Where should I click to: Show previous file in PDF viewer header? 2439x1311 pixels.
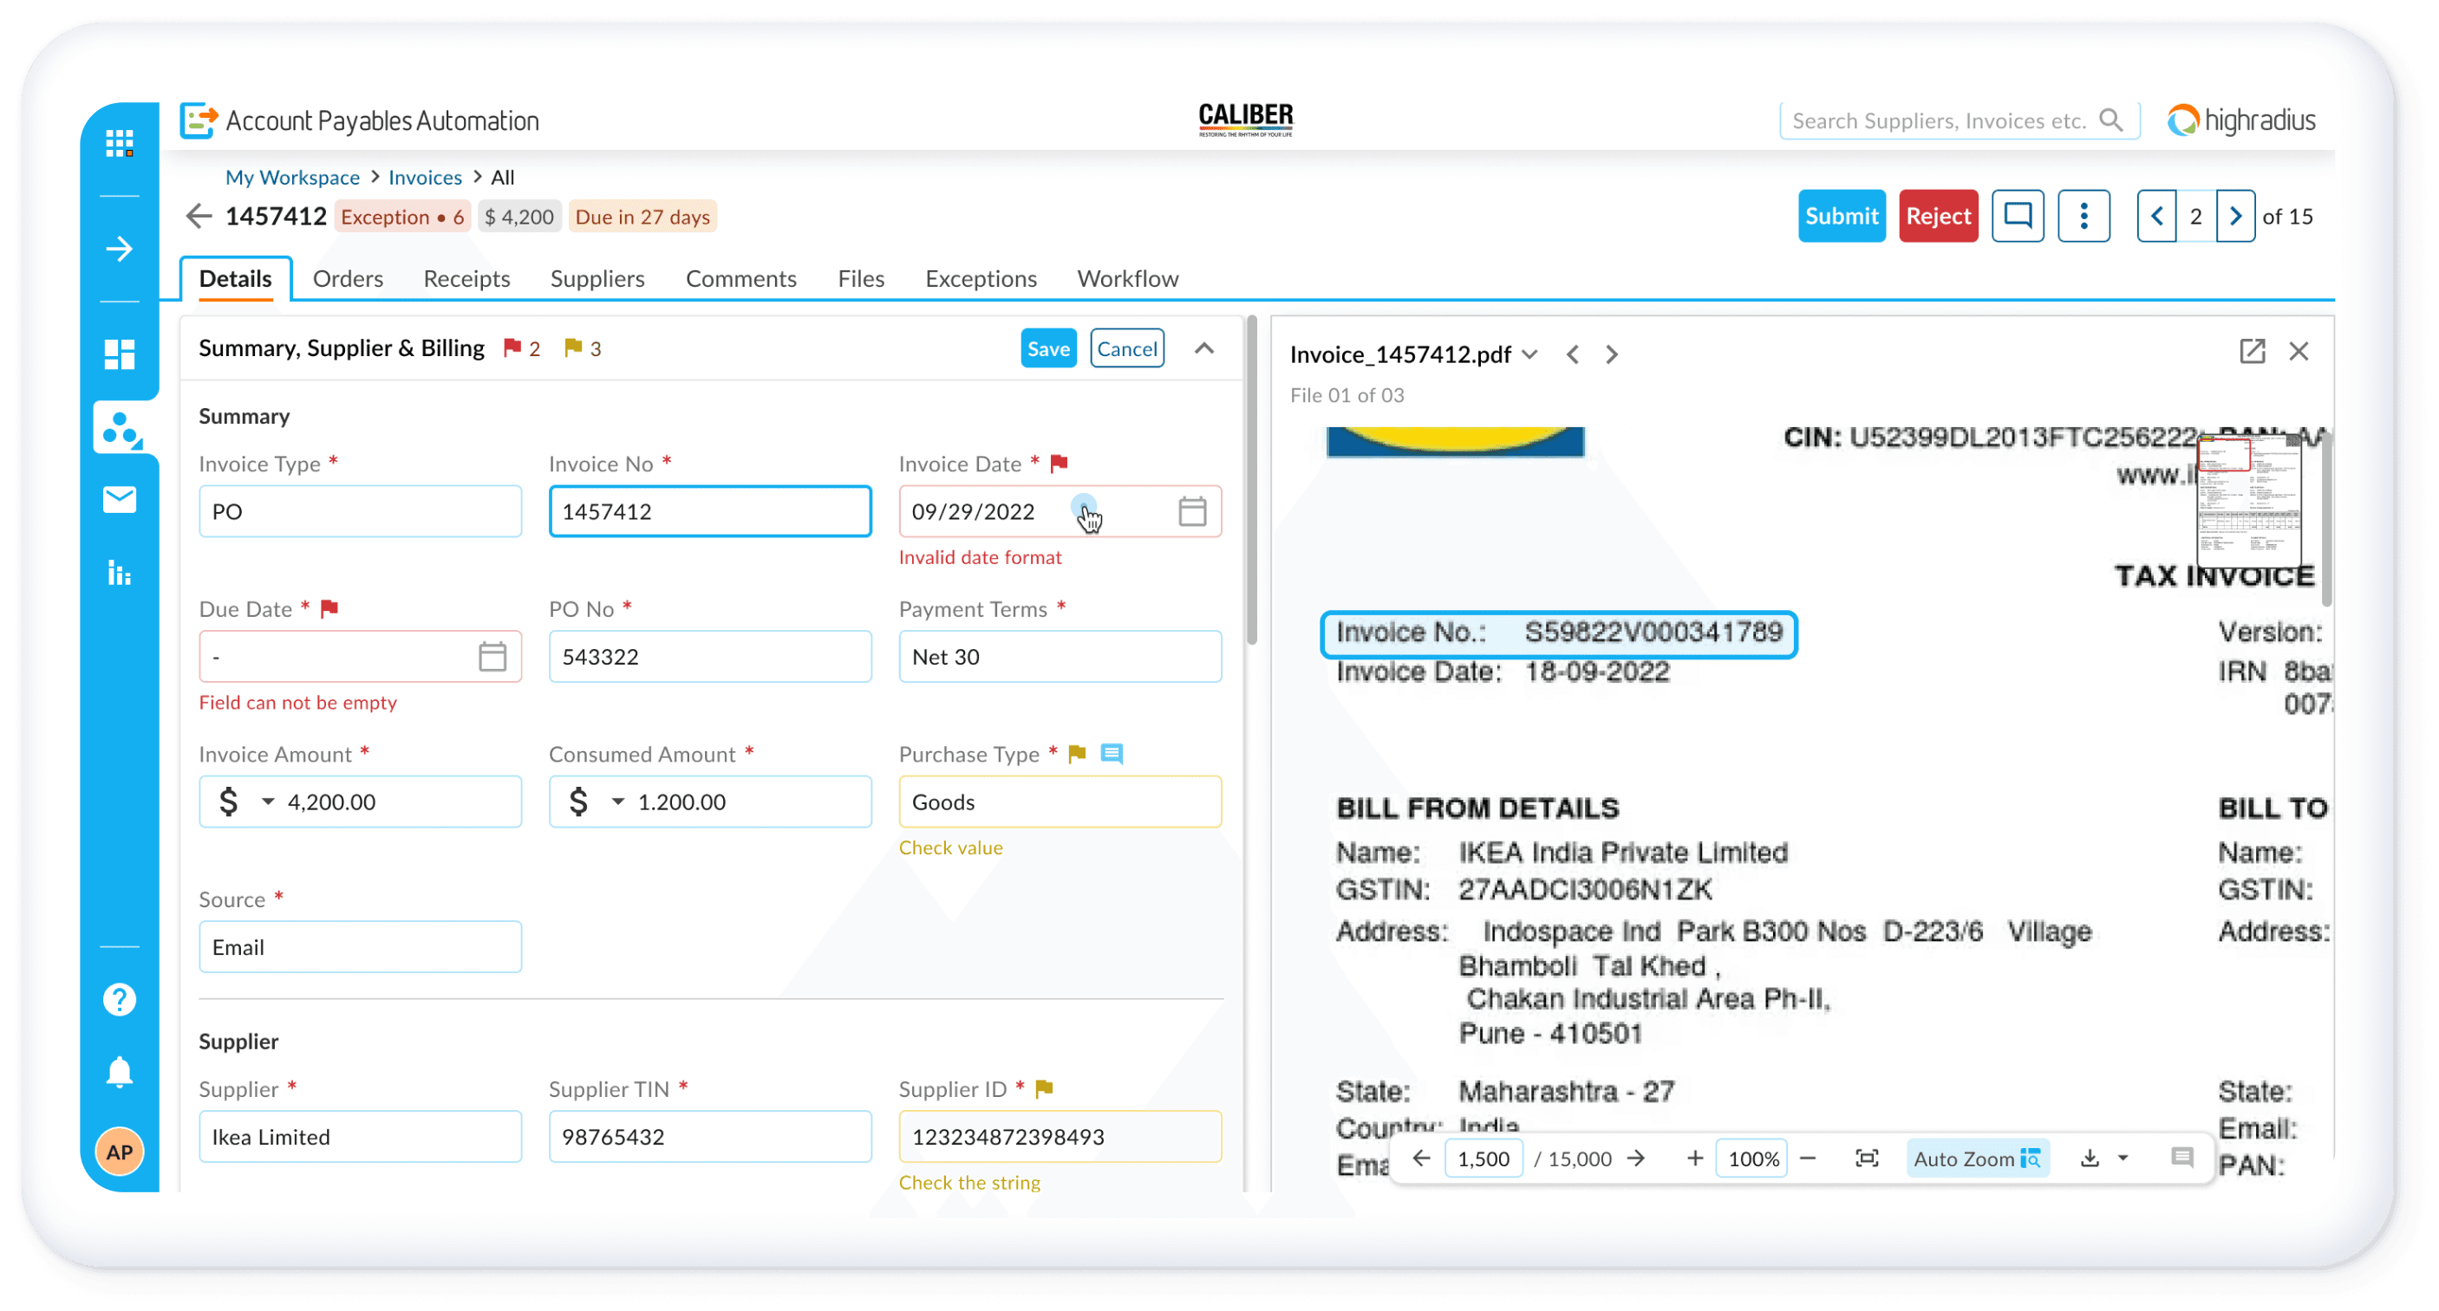1573,354
